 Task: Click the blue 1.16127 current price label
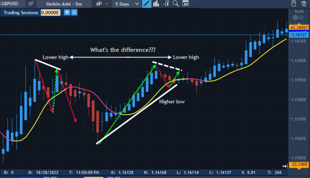tap(299, 35)
